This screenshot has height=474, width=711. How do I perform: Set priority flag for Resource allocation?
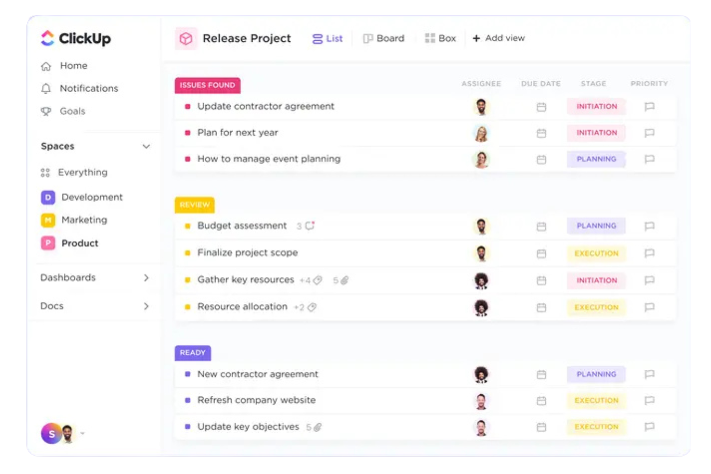coord(650,307)
